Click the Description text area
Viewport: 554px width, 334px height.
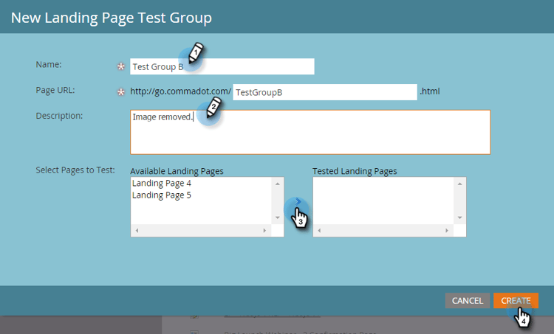310,132
